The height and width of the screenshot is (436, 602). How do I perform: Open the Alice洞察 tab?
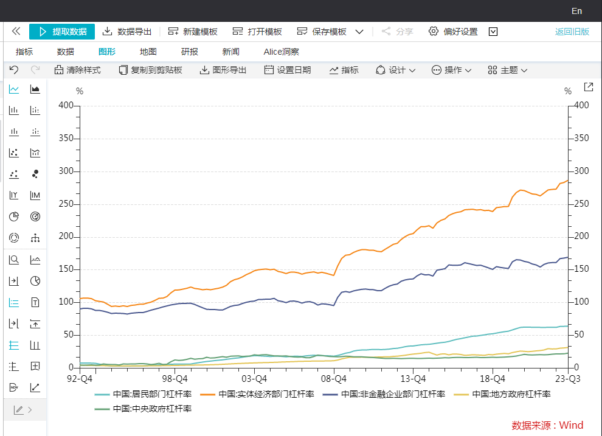point(281,52)
